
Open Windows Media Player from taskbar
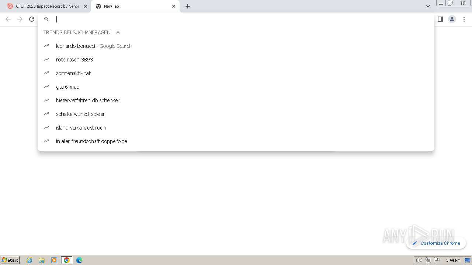coord(54,260)
